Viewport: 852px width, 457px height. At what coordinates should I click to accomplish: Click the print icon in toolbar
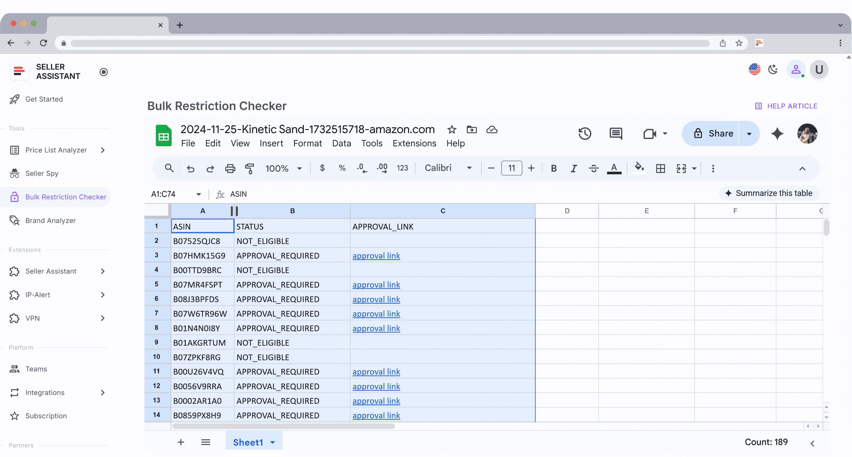230,168
